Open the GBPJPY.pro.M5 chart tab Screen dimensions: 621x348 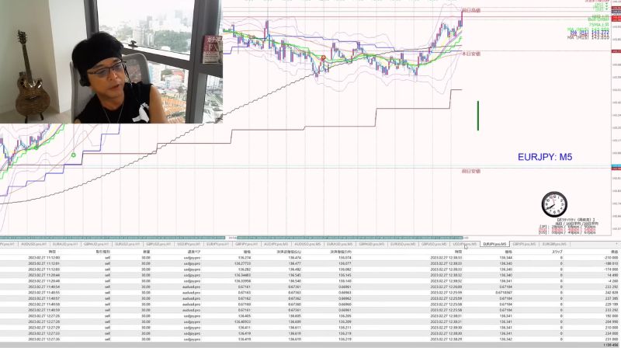524,244
